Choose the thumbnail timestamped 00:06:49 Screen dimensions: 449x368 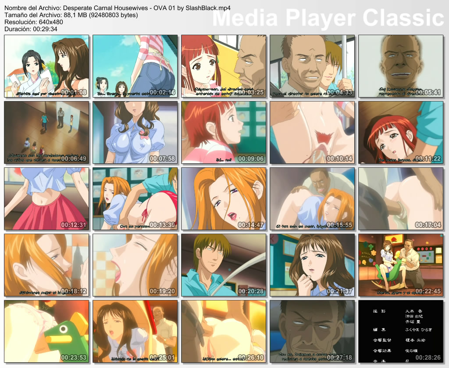coord(46,133)
